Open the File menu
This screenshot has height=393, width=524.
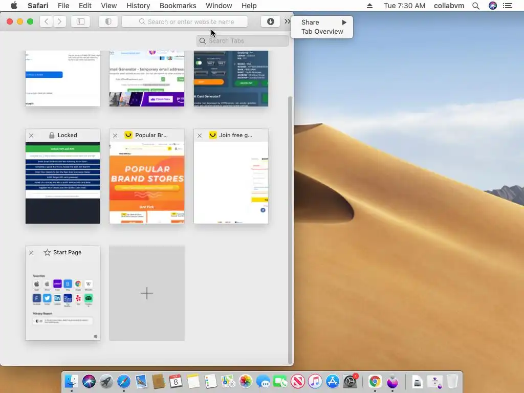(x=63, y=6)
